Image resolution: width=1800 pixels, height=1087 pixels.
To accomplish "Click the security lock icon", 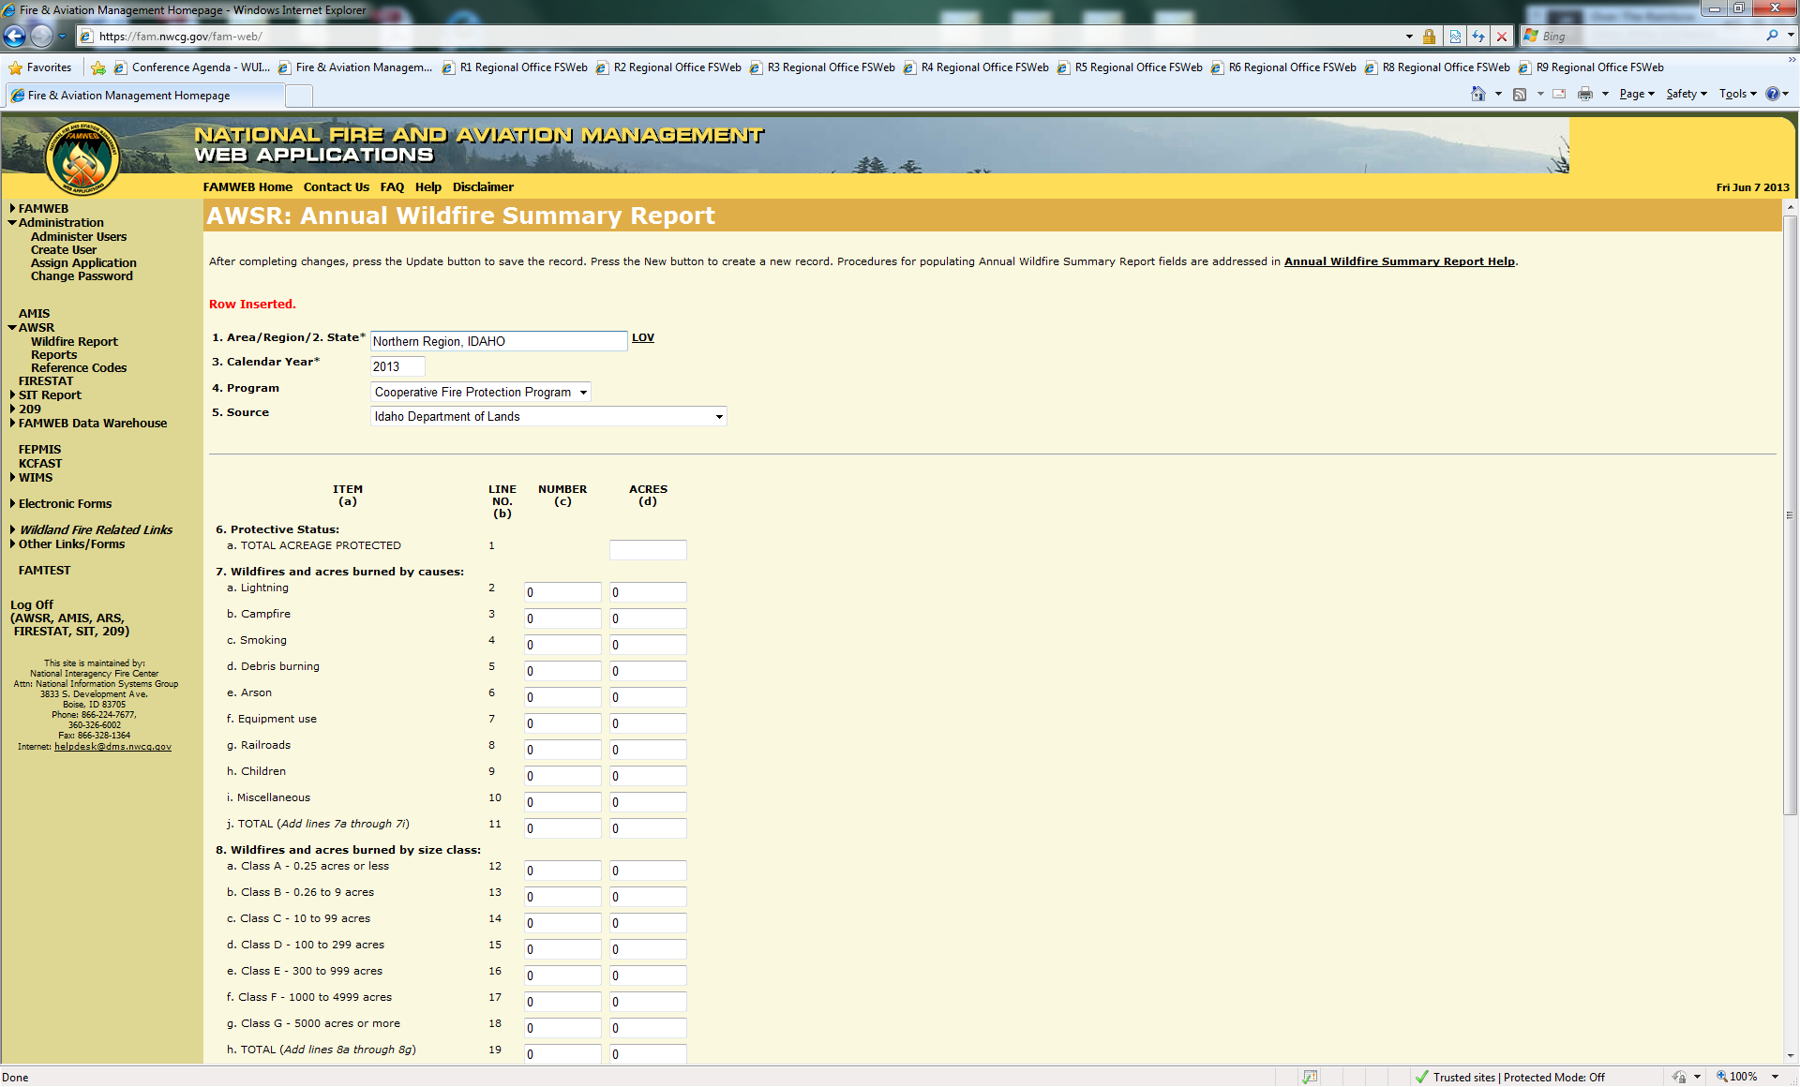I will [x=1429, y=37].
